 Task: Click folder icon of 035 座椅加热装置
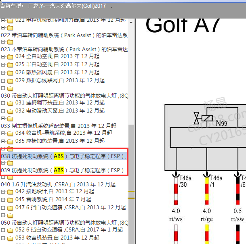click(10, 142)
